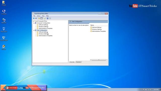Select Software Settings folder under Computer Configuration

[x=43, y=25]
